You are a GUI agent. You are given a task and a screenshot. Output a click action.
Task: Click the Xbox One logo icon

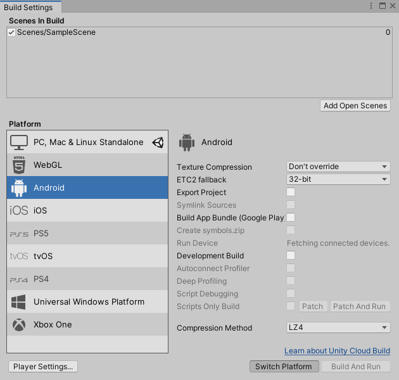pos(19,325)
